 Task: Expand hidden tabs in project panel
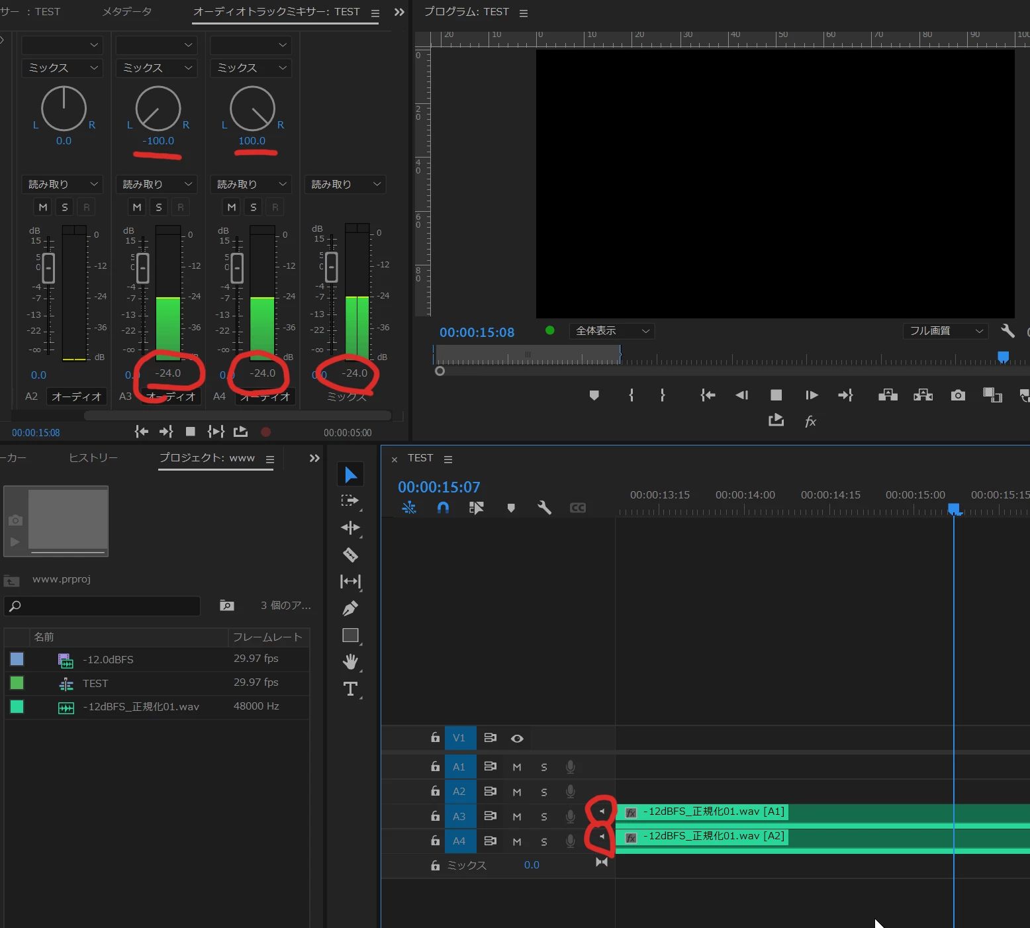(314, 458)
